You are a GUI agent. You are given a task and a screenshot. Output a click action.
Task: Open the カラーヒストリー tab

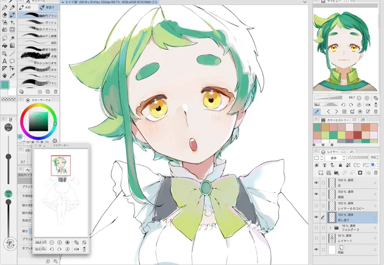335,120
